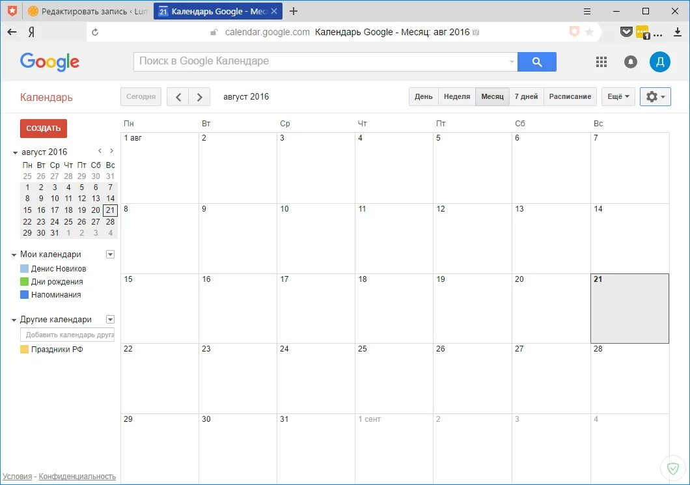Click the green shield badge at bottom right
This screenshot has width=690, height=485.
pos(673,469)
